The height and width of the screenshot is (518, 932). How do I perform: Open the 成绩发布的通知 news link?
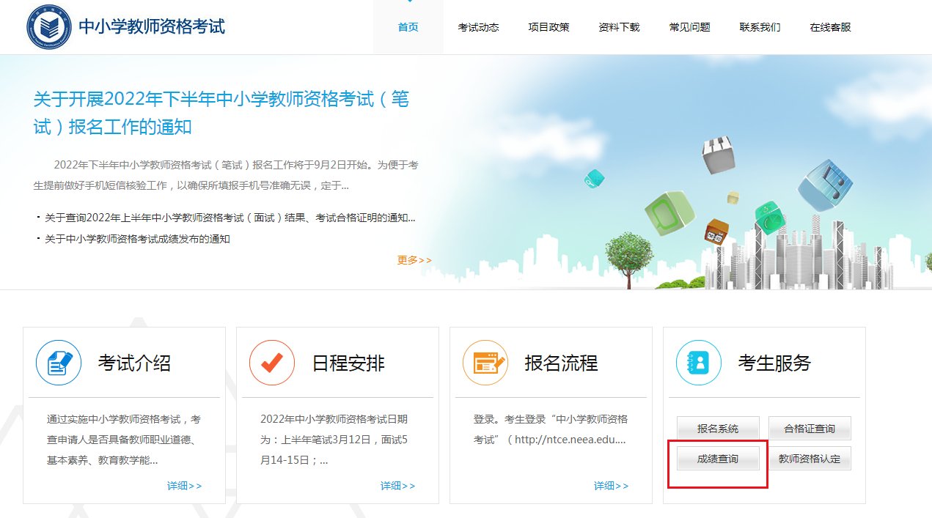pyautogui.click(x=137, y=239)
